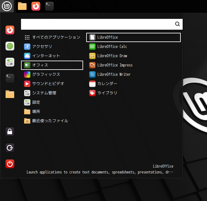Screen dimensions: 207x201
Task: Click the インターネット cloud icon
Action: pos(27,56)
